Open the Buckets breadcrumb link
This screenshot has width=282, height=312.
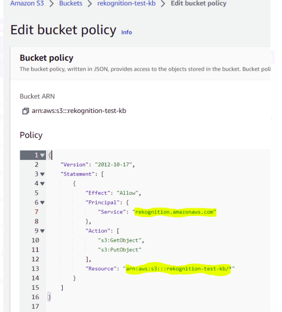(70, 4)
